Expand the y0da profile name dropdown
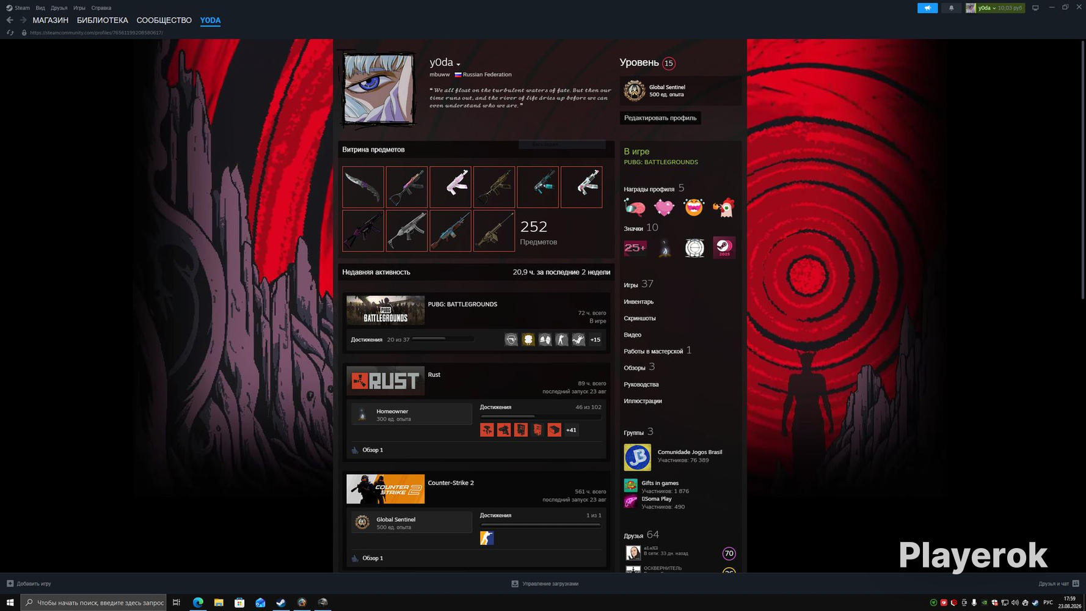Image resolution: width=1086 pixels, height=611 pixels. (458, 64)
